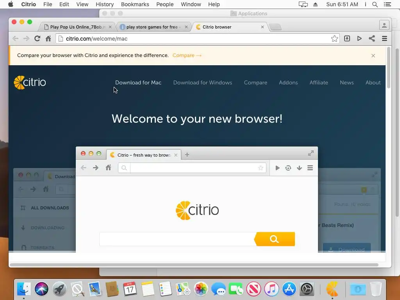Open the People profile button in the tab bar
The image size is (400, 300).
(x=384, y=25)
